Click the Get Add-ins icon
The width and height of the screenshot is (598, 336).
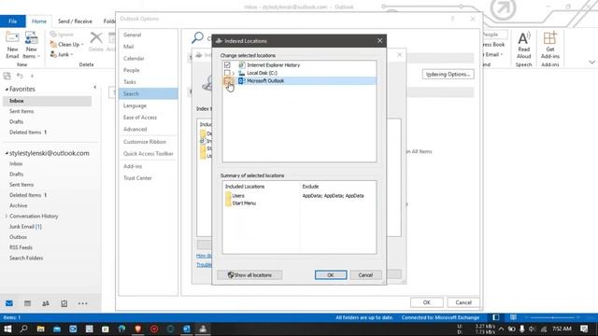click(550, 38)
